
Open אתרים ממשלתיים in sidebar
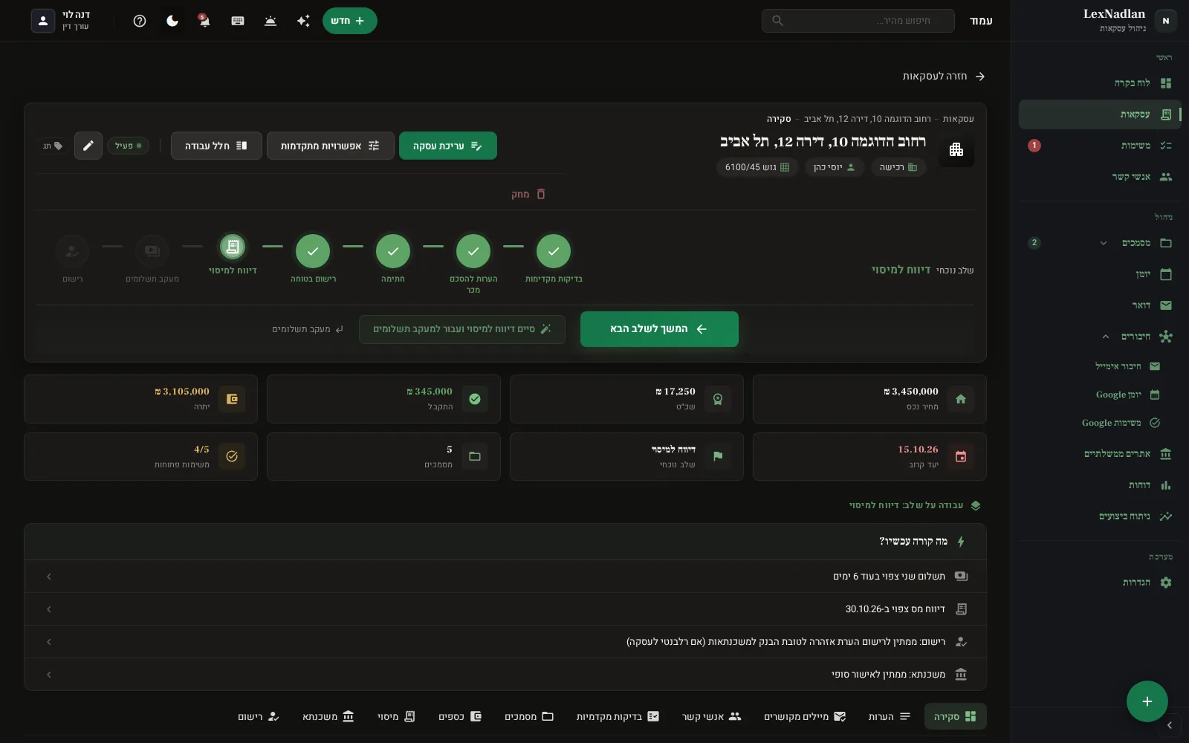point(1100,454)
